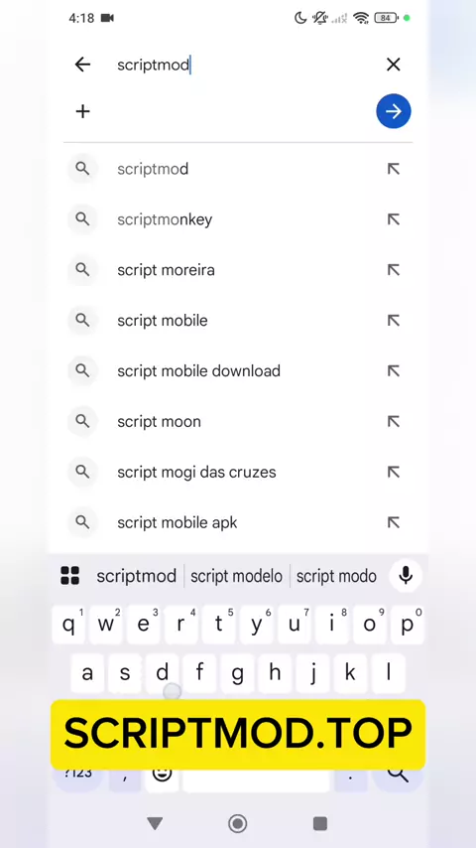Choose script mogi das cruzes suggestion
Viewport: 476px width, 848px height.
(238, 472)
